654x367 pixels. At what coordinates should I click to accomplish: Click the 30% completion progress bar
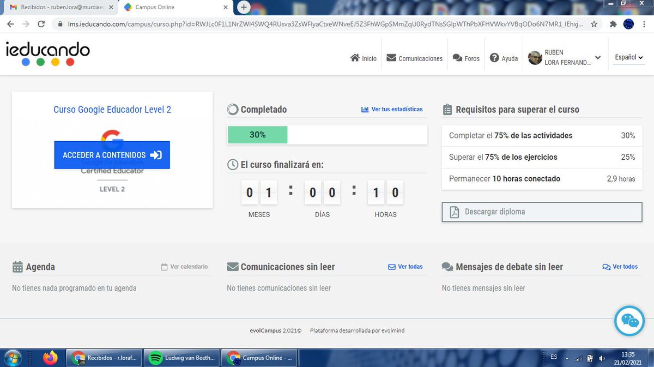[x=327, y=135]
